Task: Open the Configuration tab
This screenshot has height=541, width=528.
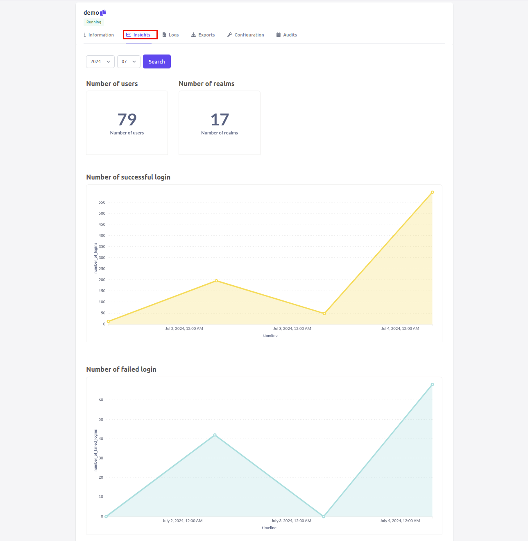Action: pos(245,35)
